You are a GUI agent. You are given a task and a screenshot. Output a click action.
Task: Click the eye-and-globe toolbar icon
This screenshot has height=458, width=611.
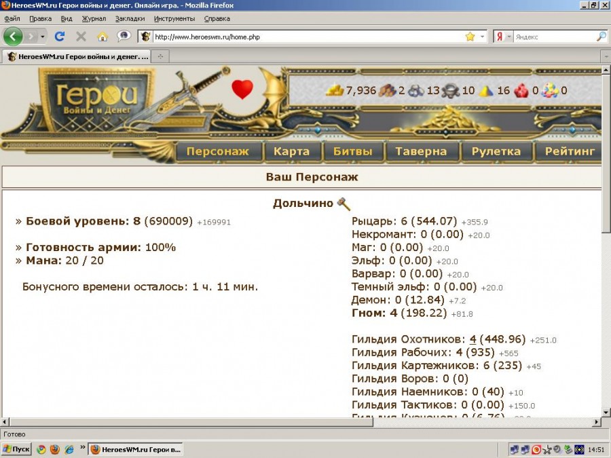[124, 36]
